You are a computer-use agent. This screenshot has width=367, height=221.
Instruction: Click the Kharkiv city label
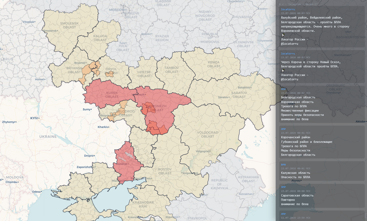tap(103, 127)
